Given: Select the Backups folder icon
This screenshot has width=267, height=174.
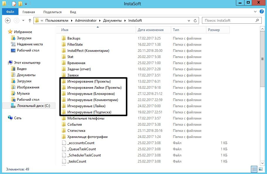Looking at the screenshot, I should click(x=64, y=38).
